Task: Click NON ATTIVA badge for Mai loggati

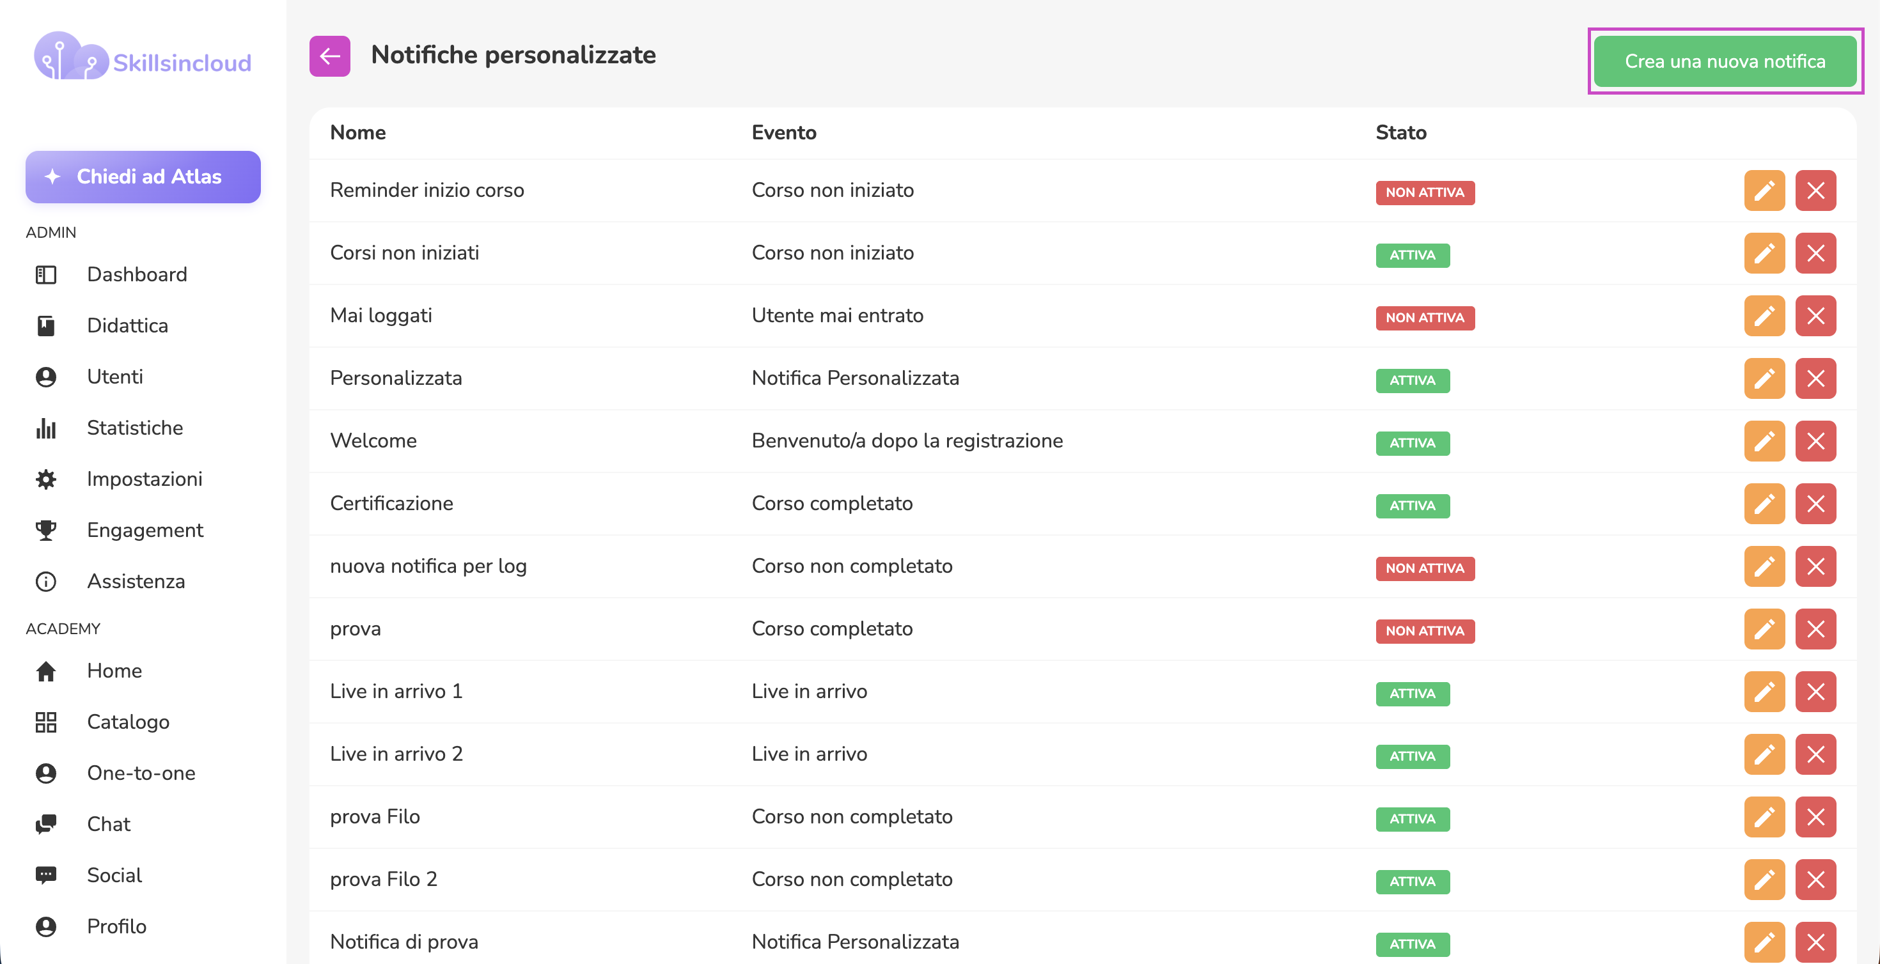Action: pos(1425,318)
